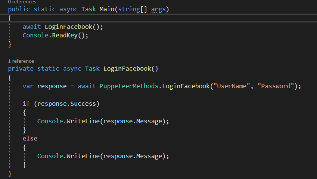317x179 pixels.
Task: Click 'WriteLine' in the if block
Action: [83, 121]
